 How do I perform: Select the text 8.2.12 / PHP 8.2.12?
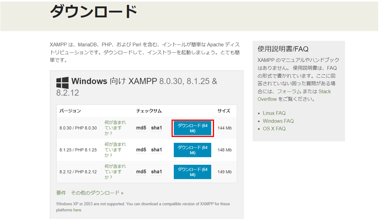[x=78, y=172]
